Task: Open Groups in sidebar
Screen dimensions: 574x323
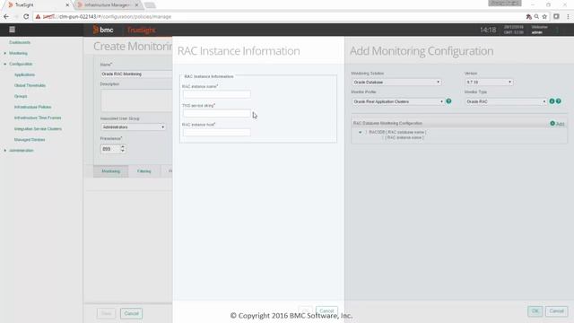Action: pos(21,96)
